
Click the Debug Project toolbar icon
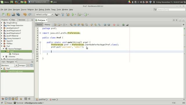(x=79, y=15)
